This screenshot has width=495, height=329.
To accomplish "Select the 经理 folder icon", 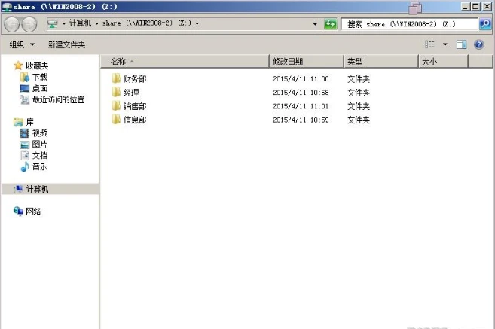I will (116, 92).
